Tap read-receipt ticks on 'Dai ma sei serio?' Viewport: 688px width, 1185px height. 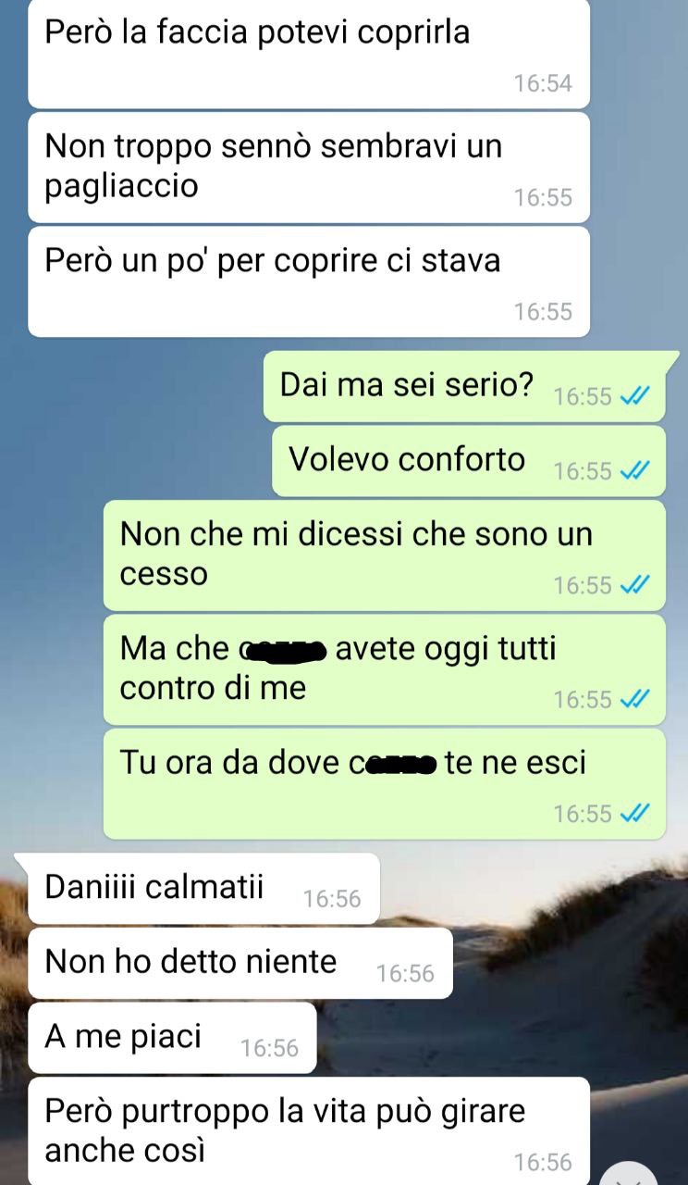pyautogui.click(x=635, y=397)
